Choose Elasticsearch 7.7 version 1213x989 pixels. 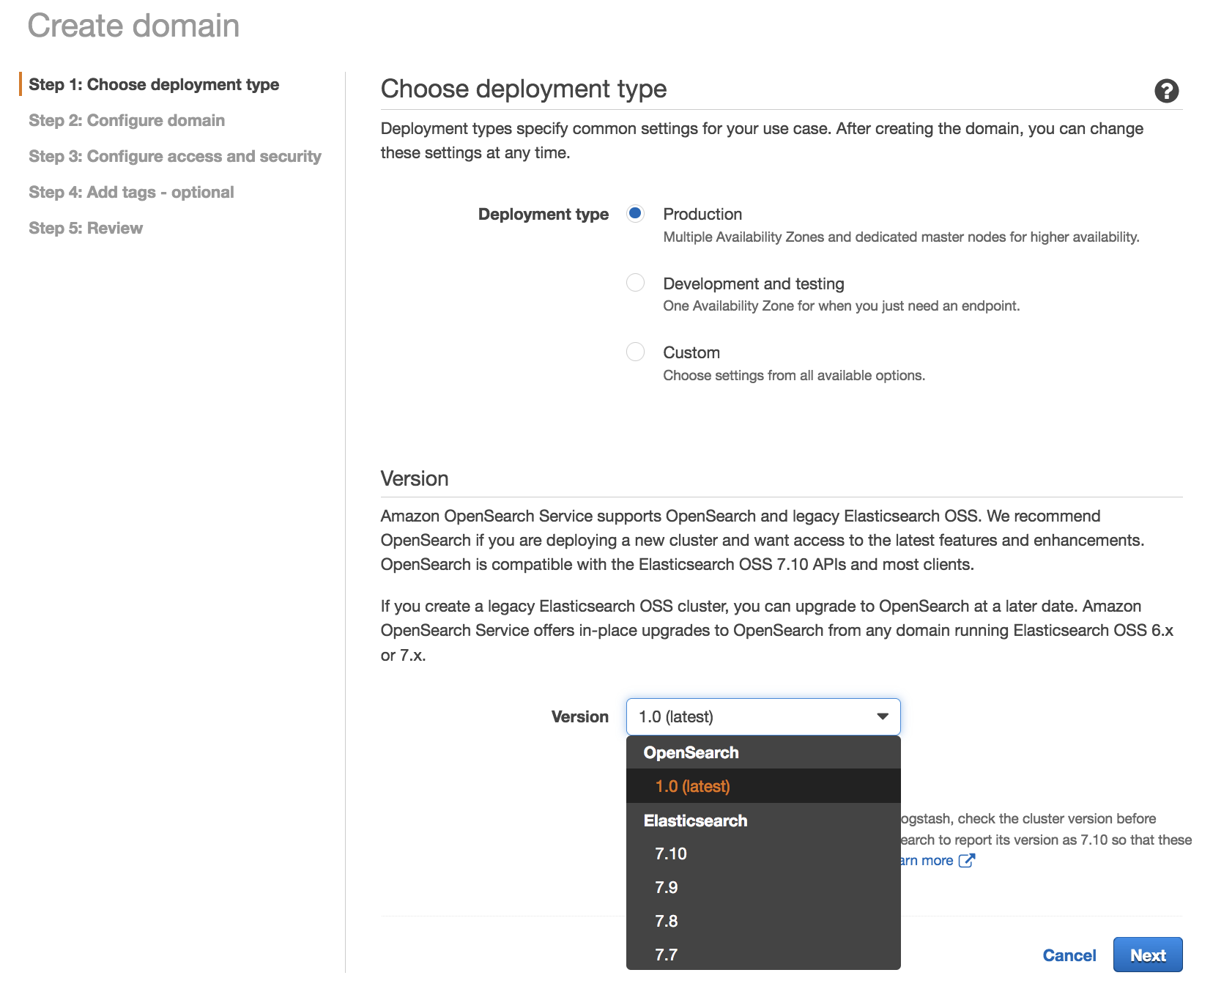click(667, 954)
